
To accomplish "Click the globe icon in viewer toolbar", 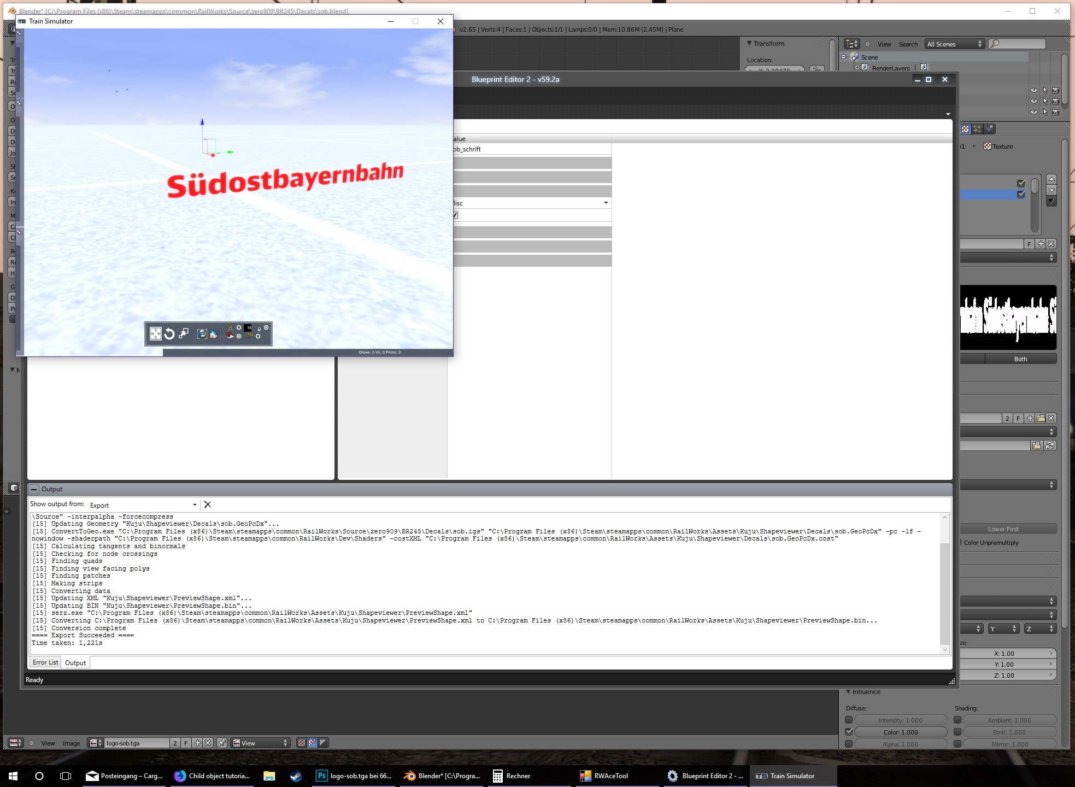I will click(x=202, y=334).
